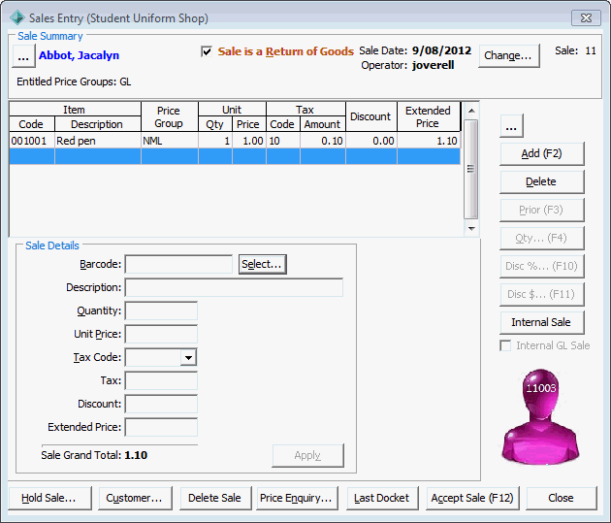Click the Extended Price input field

pyautogui.click(x=161, y=428)
